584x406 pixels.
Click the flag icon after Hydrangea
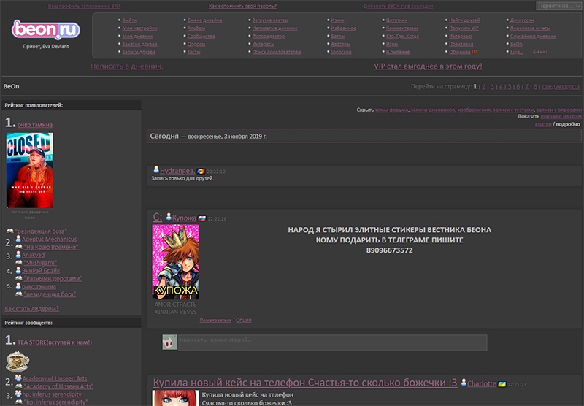point(201,172)
